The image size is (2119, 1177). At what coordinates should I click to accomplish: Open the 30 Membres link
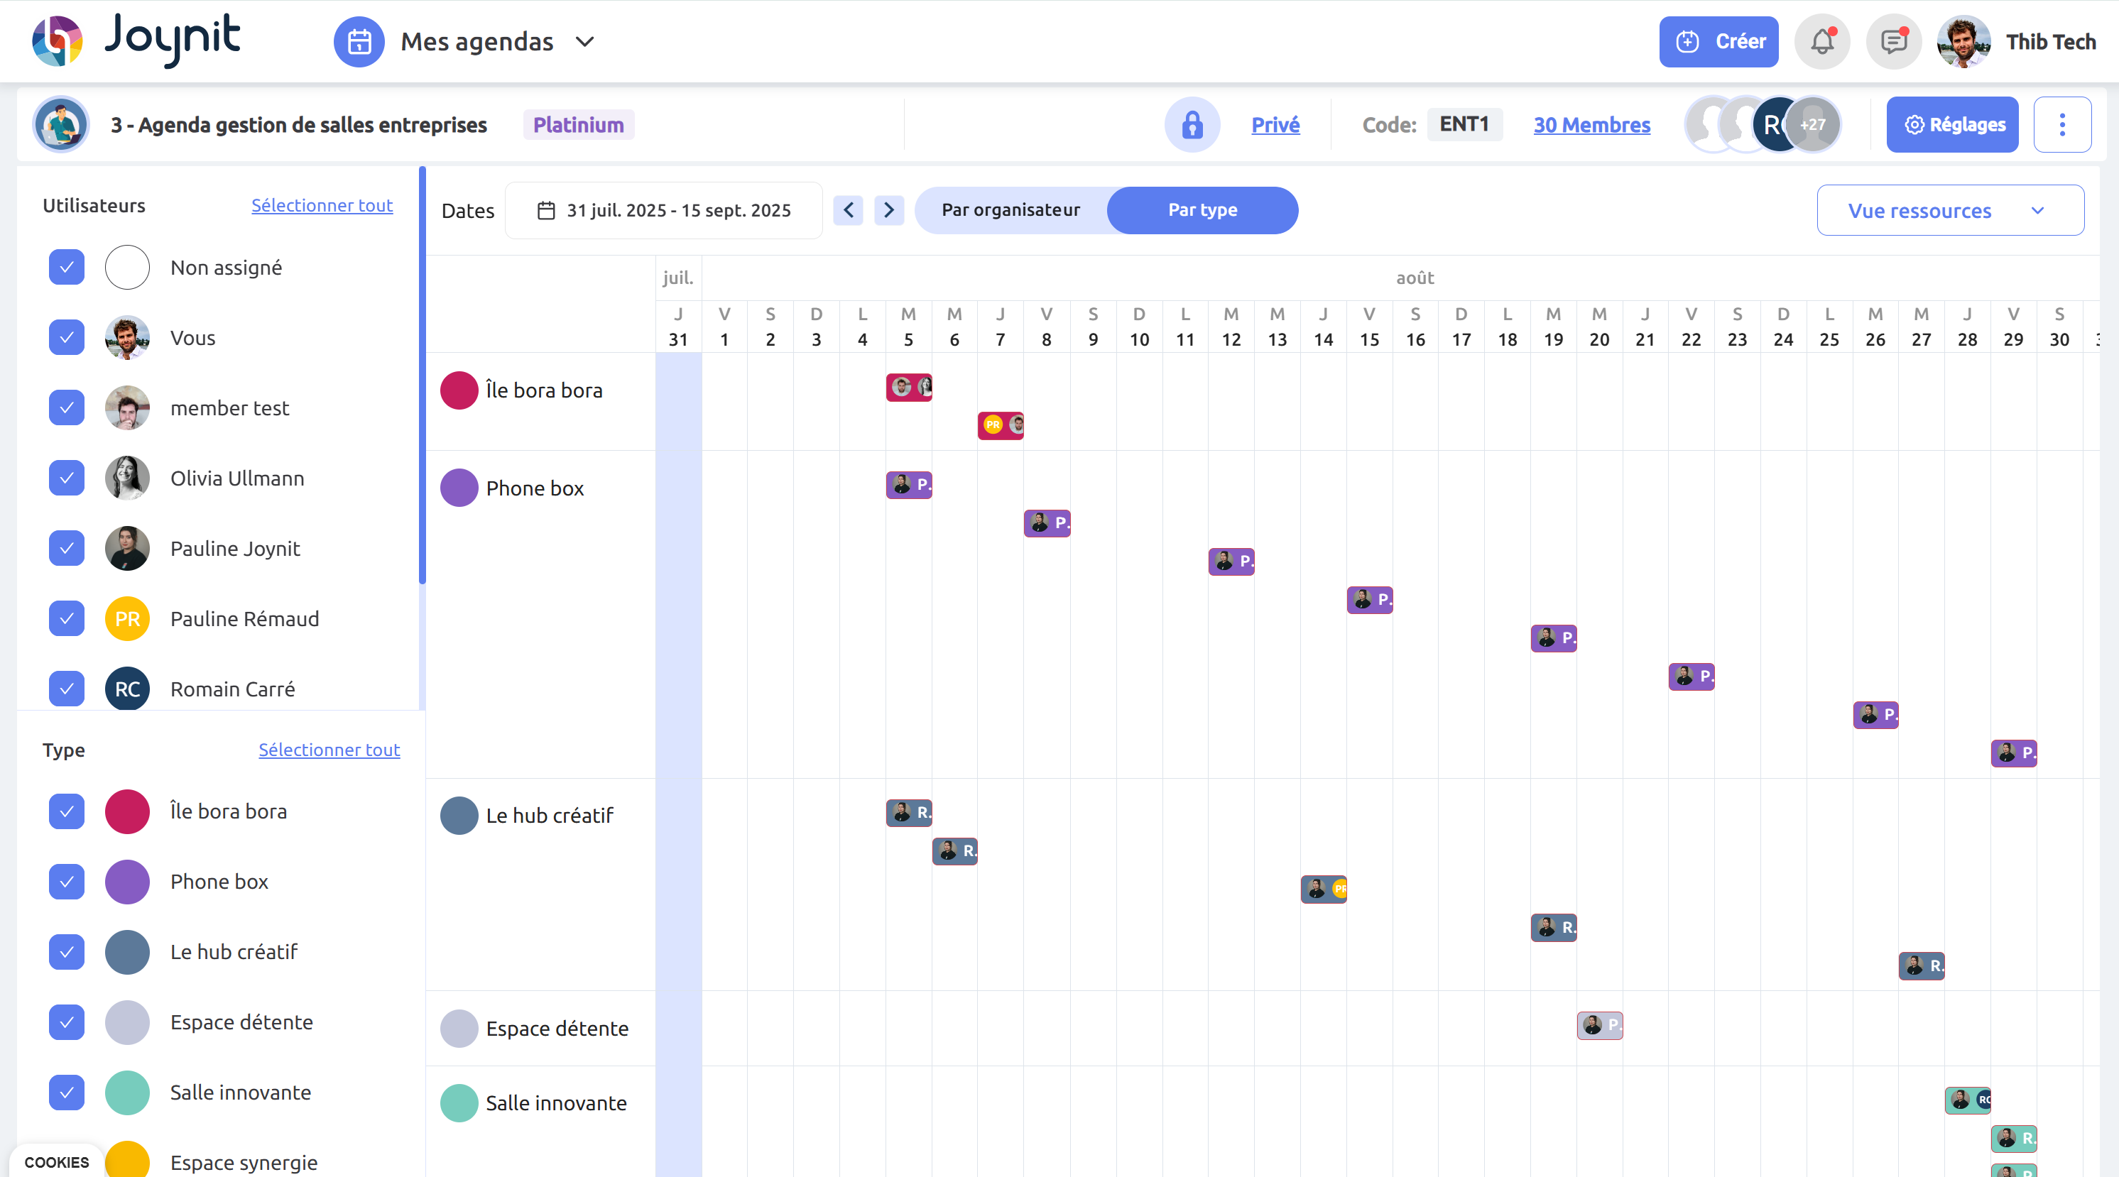tap(1591, 125)
